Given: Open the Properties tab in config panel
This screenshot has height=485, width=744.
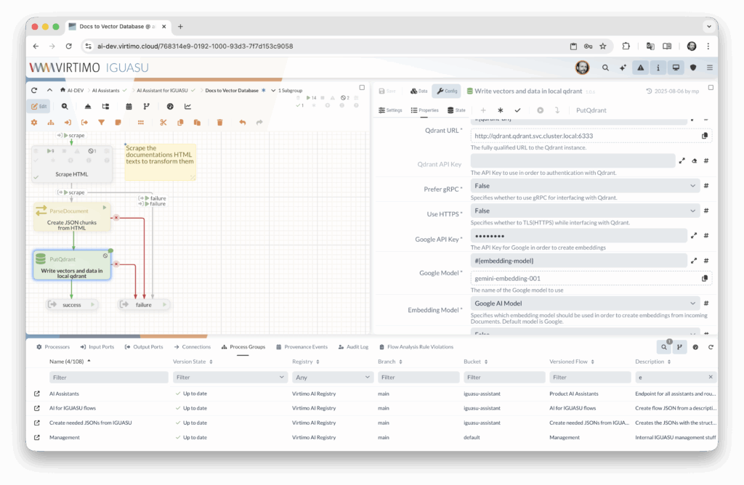Looking at the screenshot, I should click(424, 110).
